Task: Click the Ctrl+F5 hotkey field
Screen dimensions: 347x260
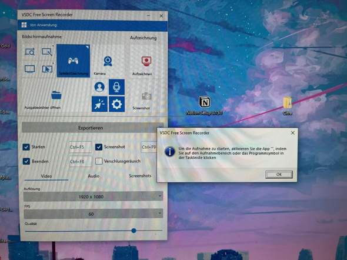Action: click(80, 147)
